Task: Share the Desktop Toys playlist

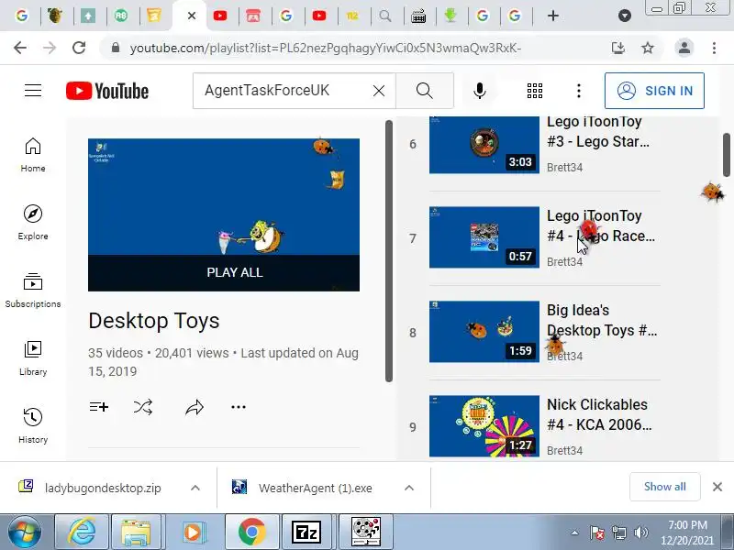Action: tap(195, 408)
